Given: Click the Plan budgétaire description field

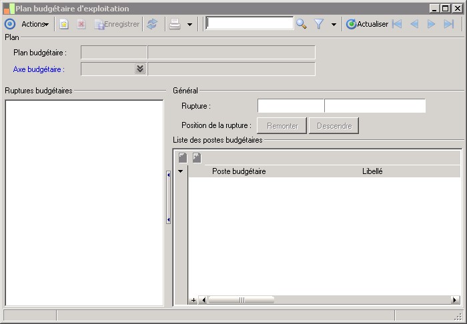Looking at the screenshot, I should coord(231,53).
